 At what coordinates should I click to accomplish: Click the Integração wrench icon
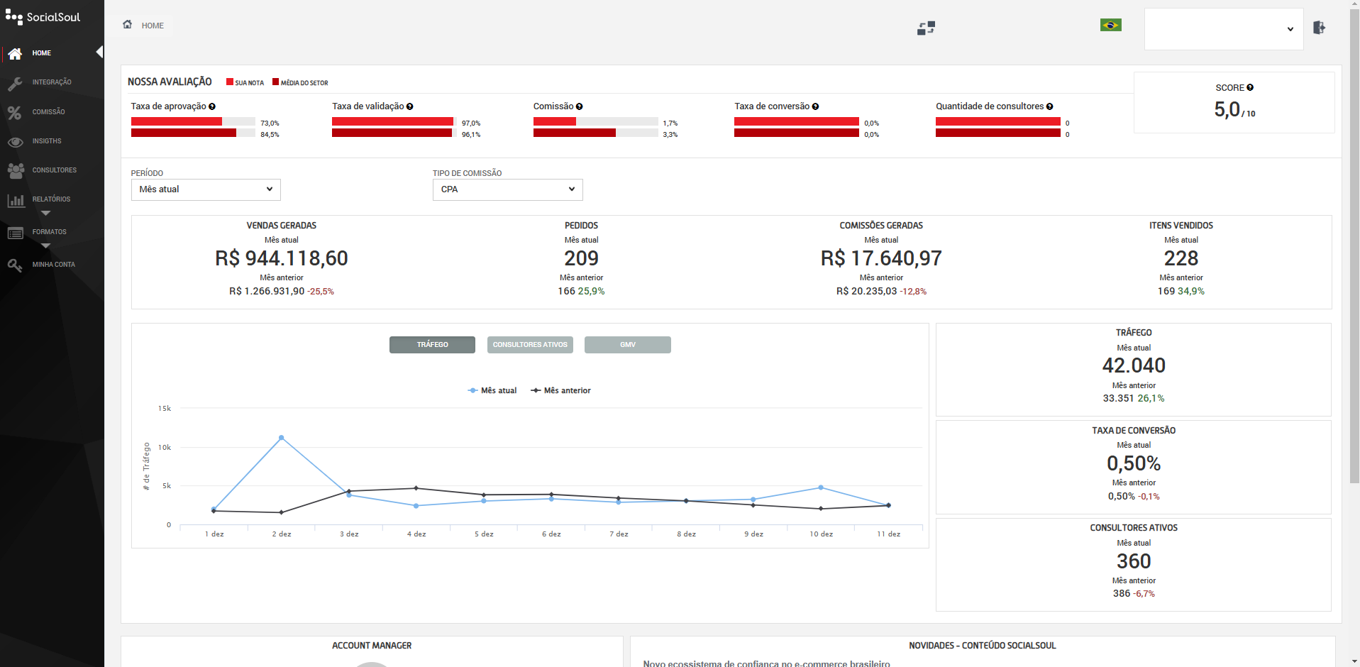click(x=15, y=83)
